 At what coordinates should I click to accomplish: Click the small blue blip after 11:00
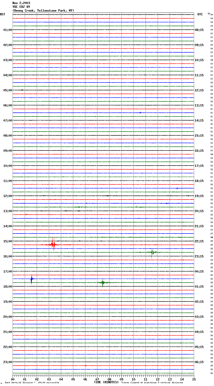pyautogui.click(x=177, y=188)
